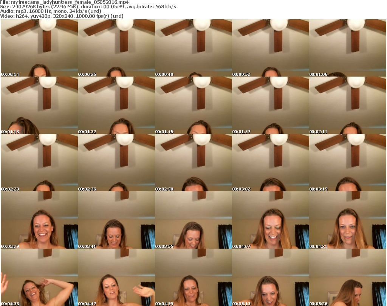The height and width of the screenshot is (306, 387).
Task: Select the thumbnail timestamped 00:02:23
Action: click(39, 163)
